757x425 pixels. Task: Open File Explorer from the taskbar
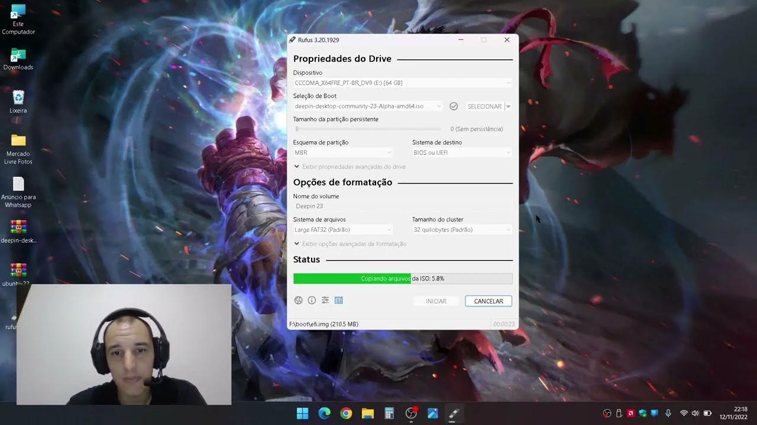[x=368, y=414]
